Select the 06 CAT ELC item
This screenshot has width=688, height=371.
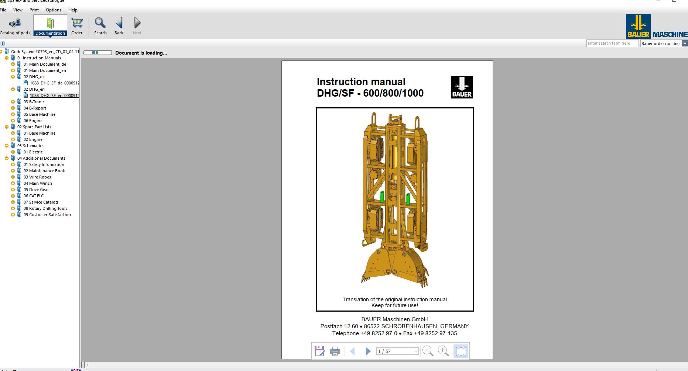[x=34, y=196]
